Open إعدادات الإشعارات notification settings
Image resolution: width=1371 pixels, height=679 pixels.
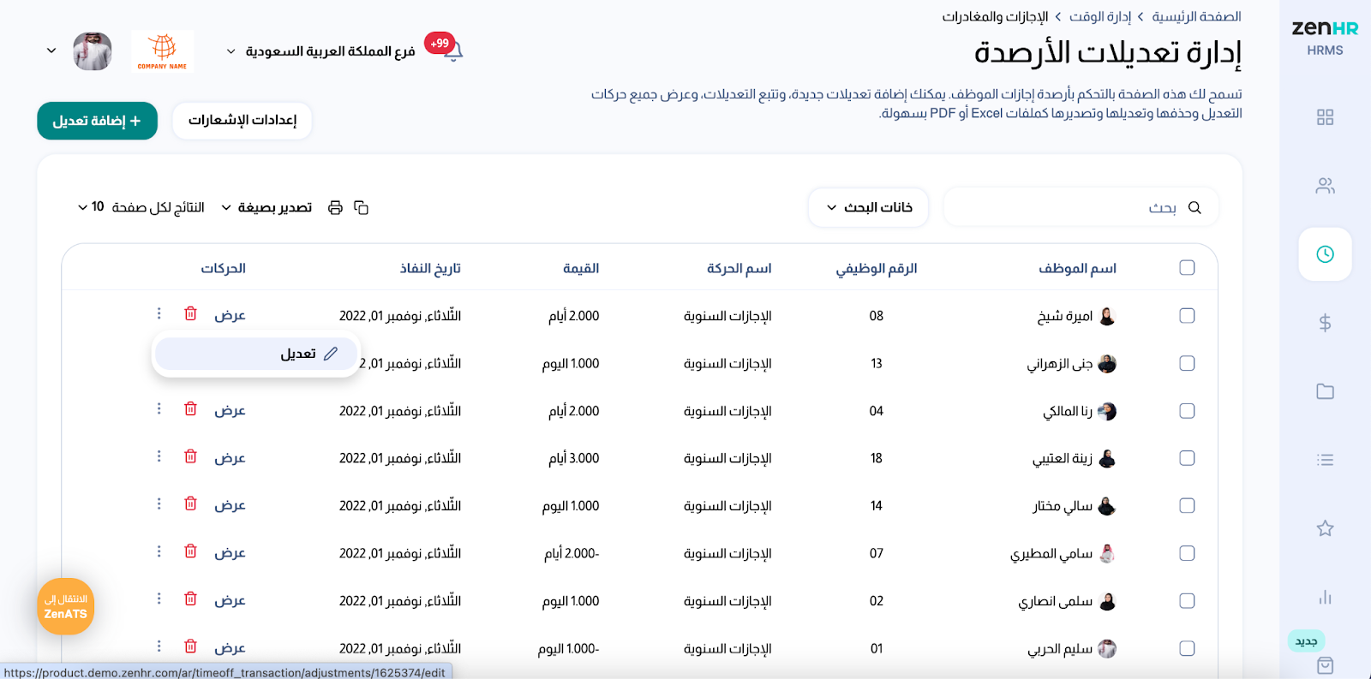point(242,121)
